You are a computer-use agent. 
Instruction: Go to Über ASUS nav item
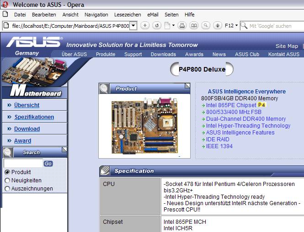(74, 54)
